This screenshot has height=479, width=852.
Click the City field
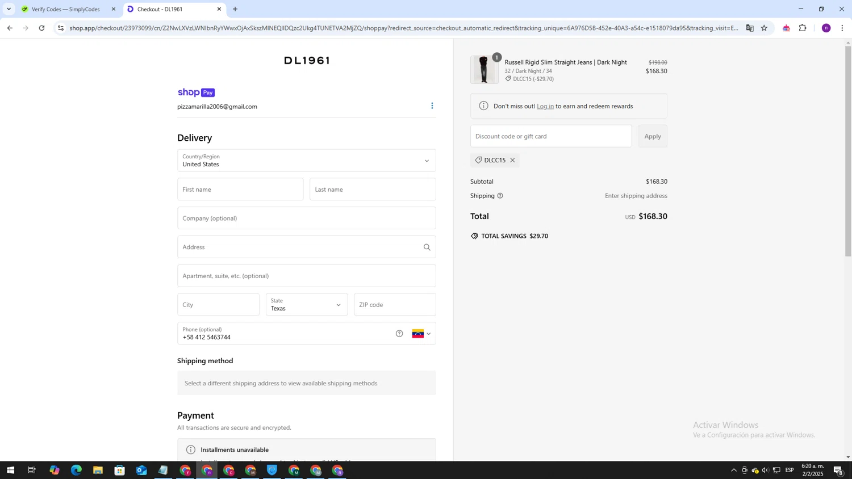pos(218,305)
